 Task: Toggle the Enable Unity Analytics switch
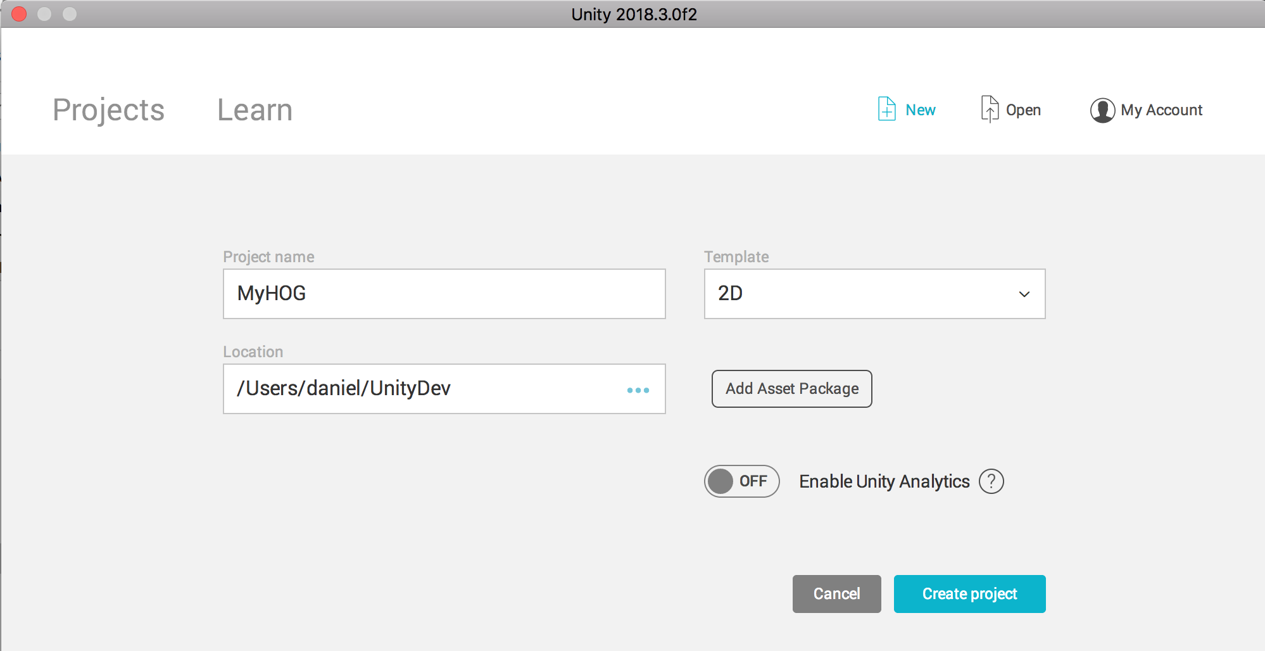(741, 481)
